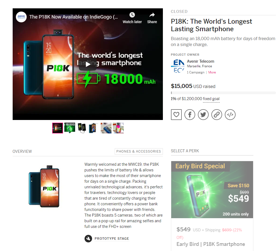Select the 18000 green battery thumbnail

click(x=70, y=128)
